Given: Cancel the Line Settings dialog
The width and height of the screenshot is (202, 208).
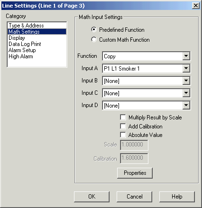Looking at the screenshot, I should click(x=134, y=197).
